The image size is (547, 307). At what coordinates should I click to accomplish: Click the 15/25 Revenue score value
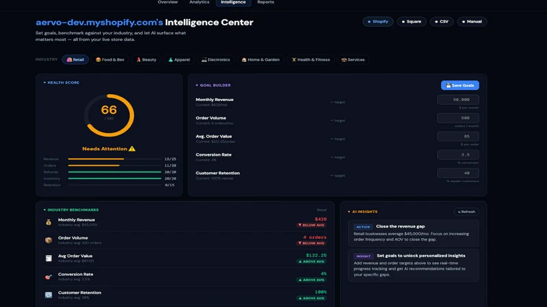[x=170, y=159]
